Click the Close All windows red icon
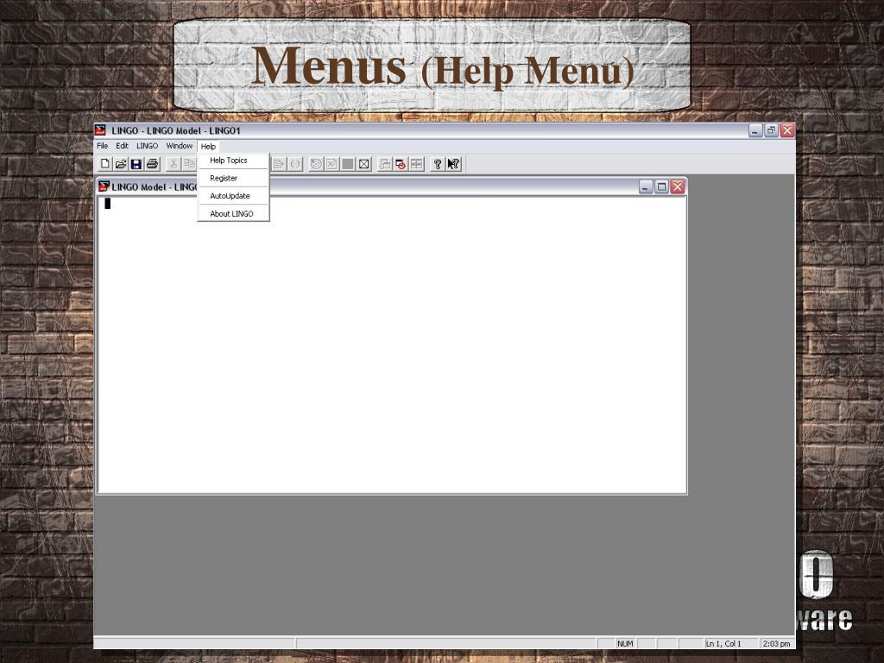Viewport: 884px width, 663px height. 401,164
